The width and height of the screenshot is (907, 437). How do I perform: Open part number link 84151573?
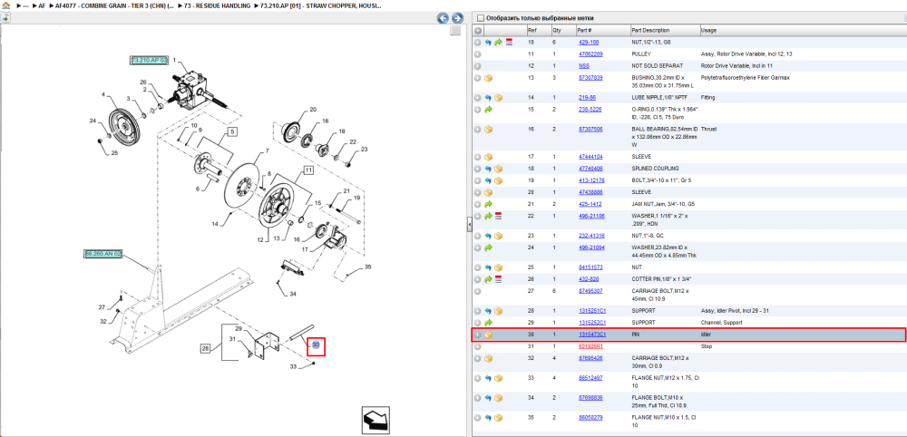[590, 267]
